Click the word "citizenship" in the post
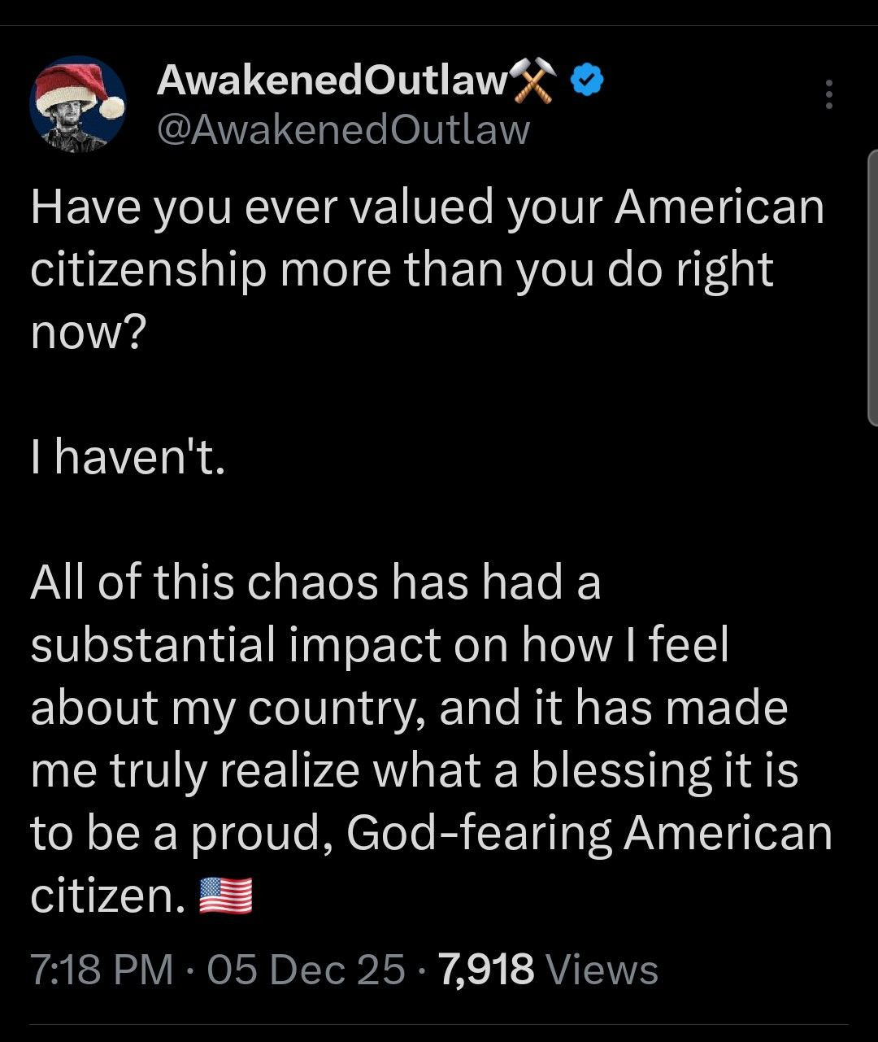 pyautogui.click(x=148, y=270)
